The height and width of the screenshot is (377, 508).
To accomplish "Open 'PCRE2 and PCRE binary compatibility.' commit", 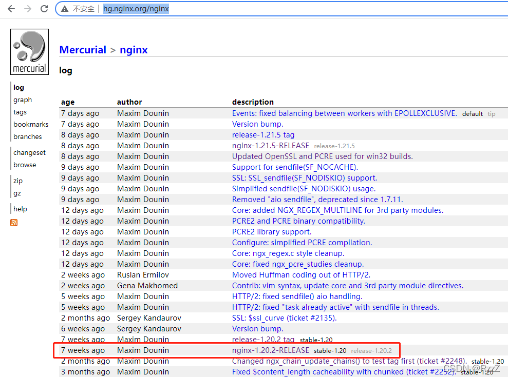I will tap(298, 221).
